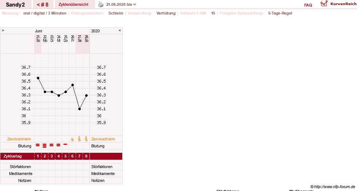Click bleeding symbol on cycle day 1

pyautogui.click(x=38, y=145)
